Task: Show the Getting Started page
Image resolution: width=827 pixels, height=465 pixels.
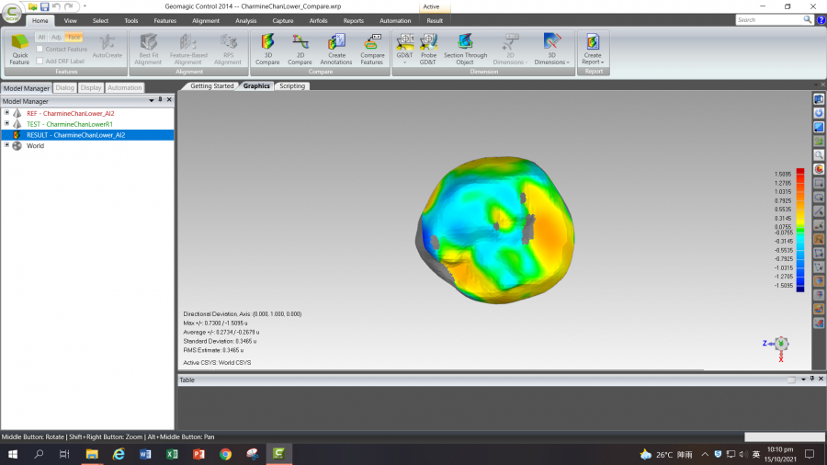Action: pos(212,86)
